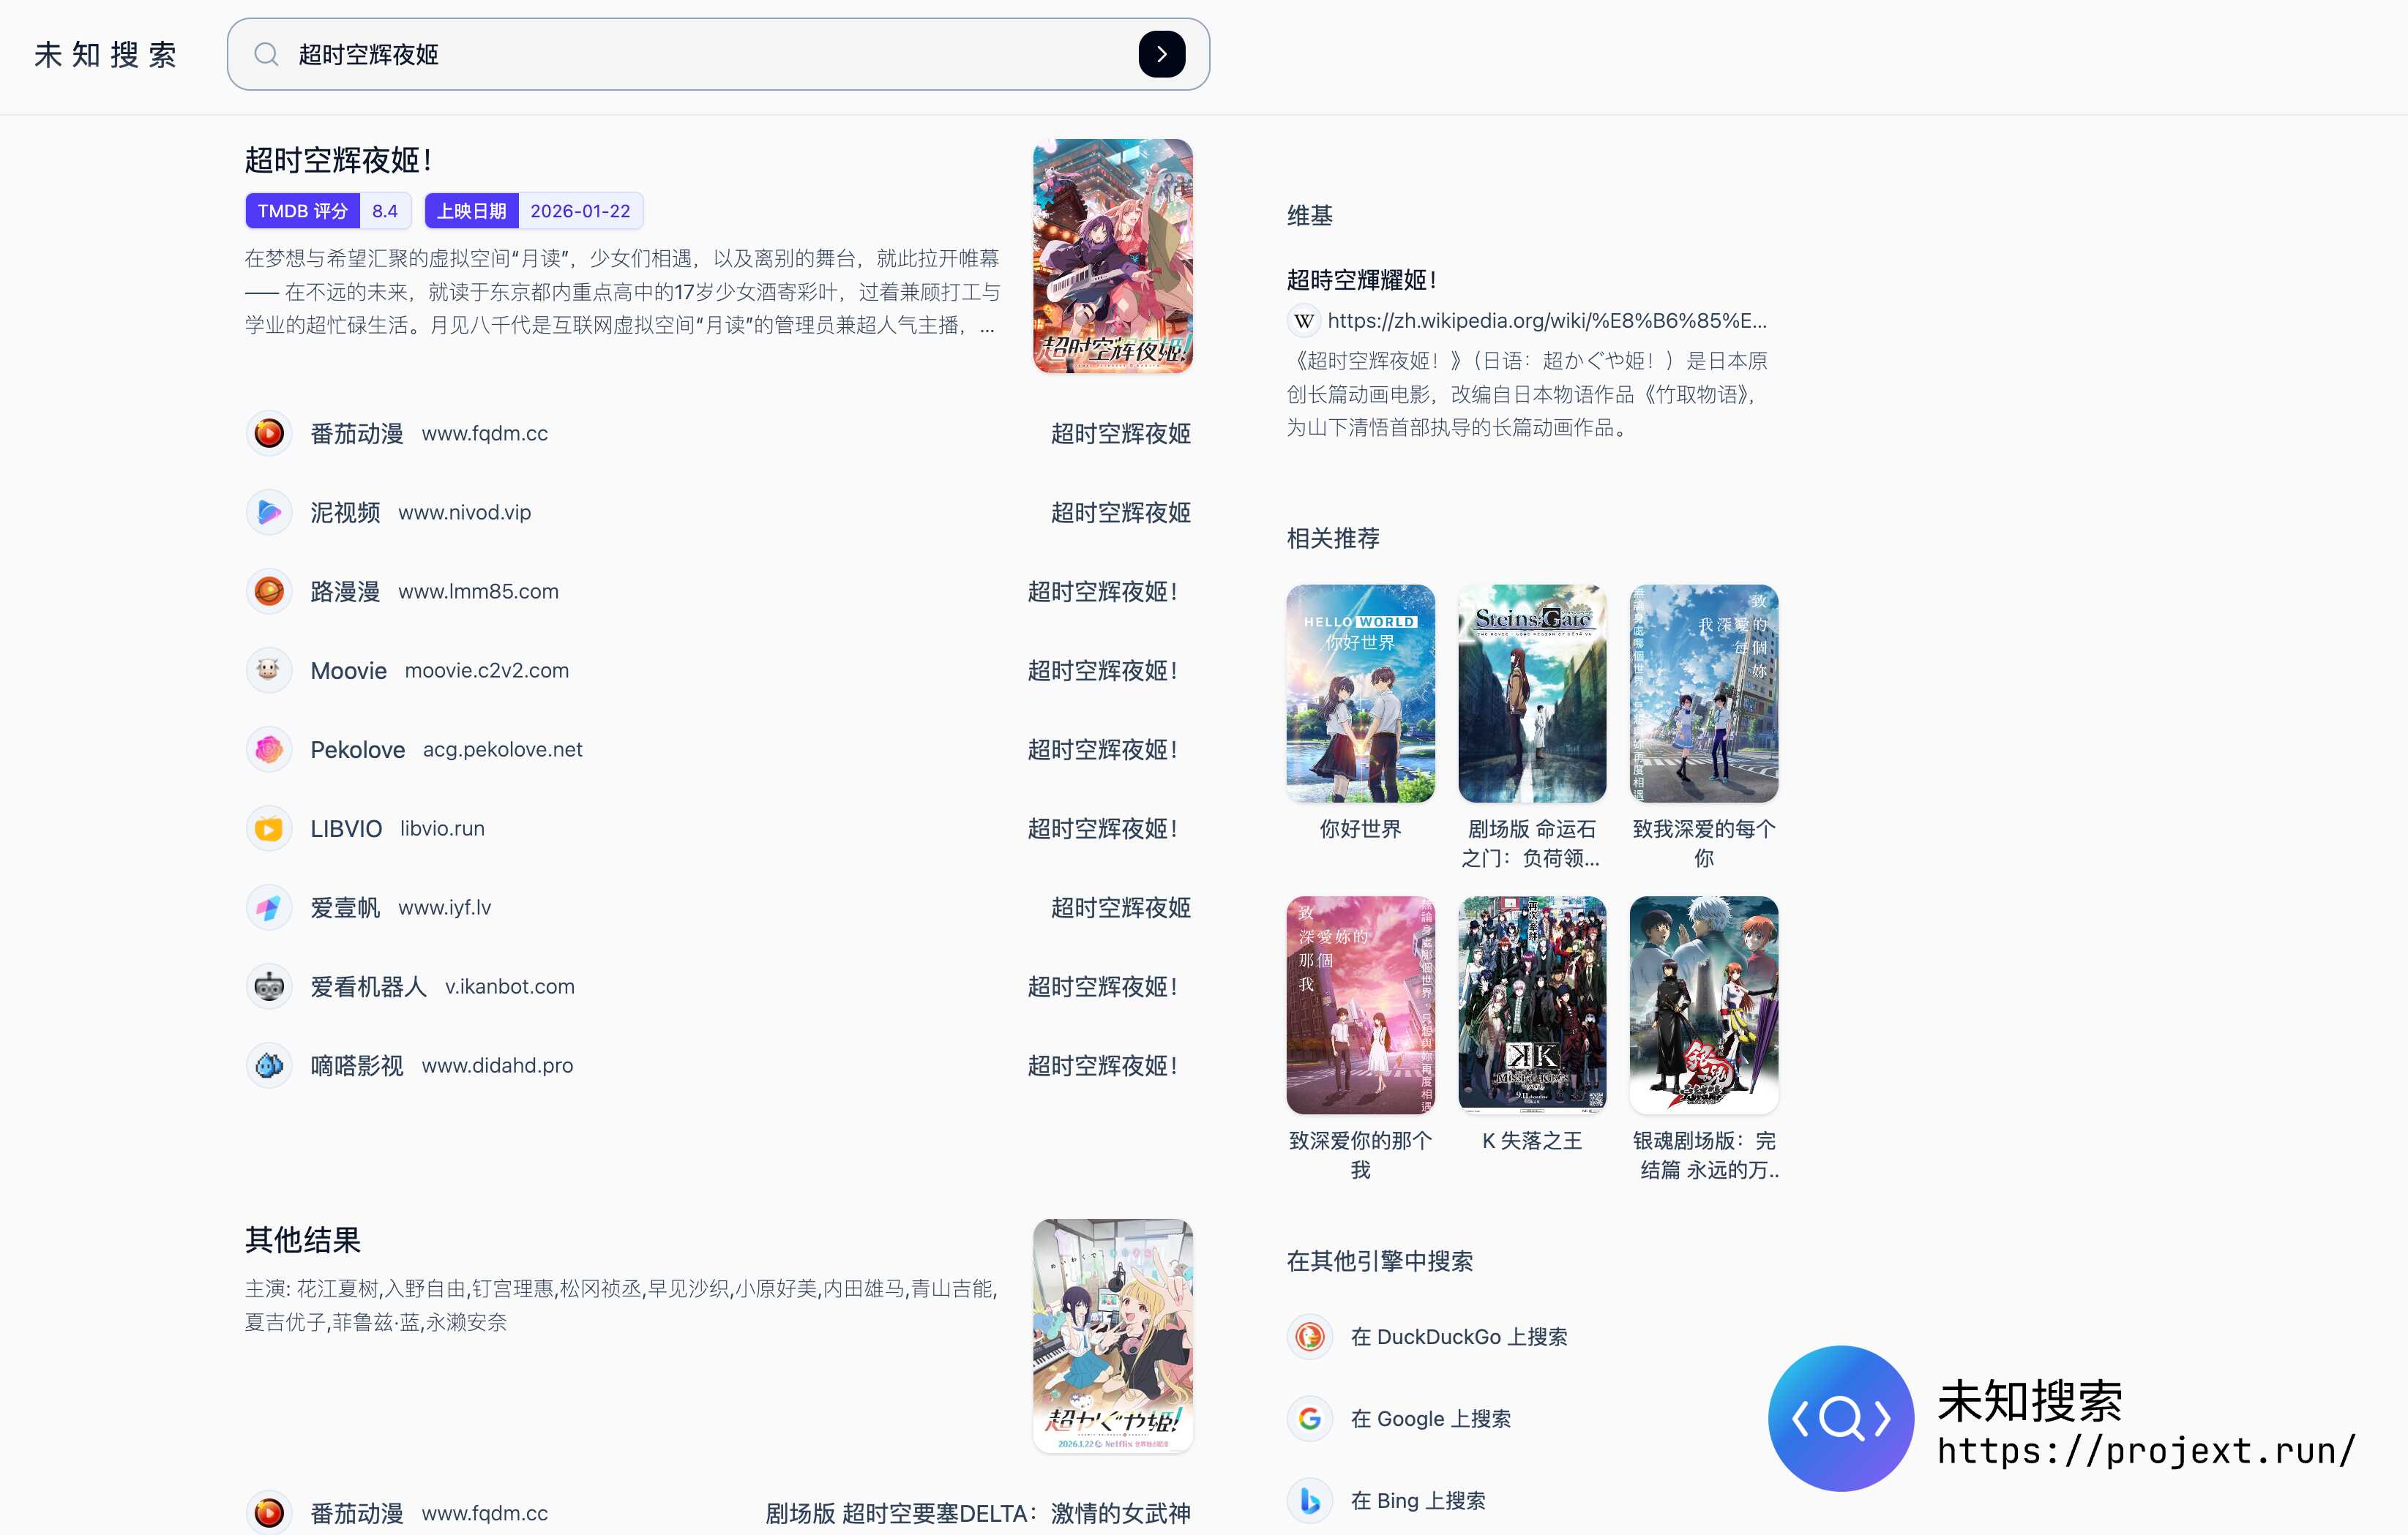The width and height of the screenshot is (2408, 1535).
Task: Open the 银魂剧场版 完结篇 poster
Action: (x=1704, y=1005)
